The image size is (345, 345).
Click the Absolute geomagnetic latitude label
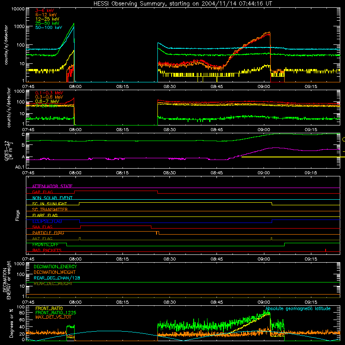click(298, 308)
